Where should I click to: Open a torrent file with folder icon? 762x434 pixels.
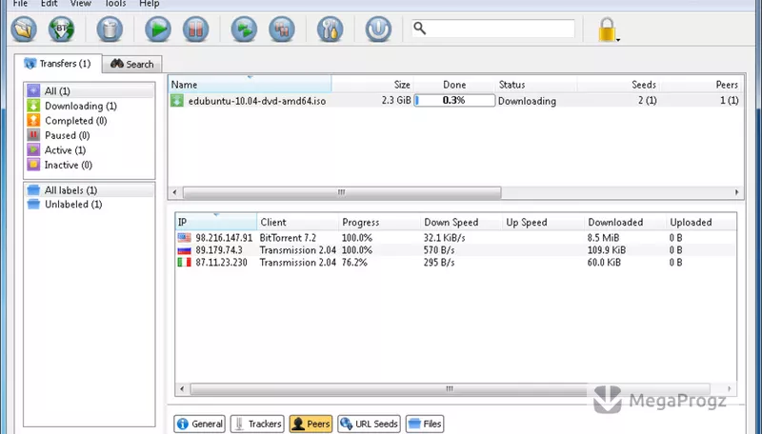click(24, 30)
